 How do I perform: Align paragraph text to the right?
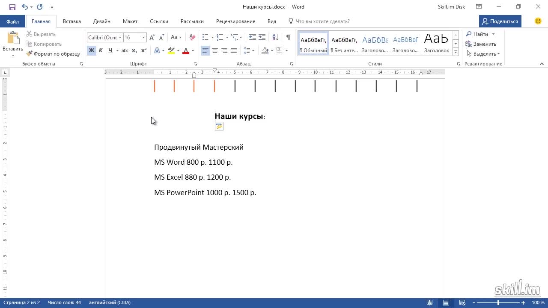click(224, 50)
